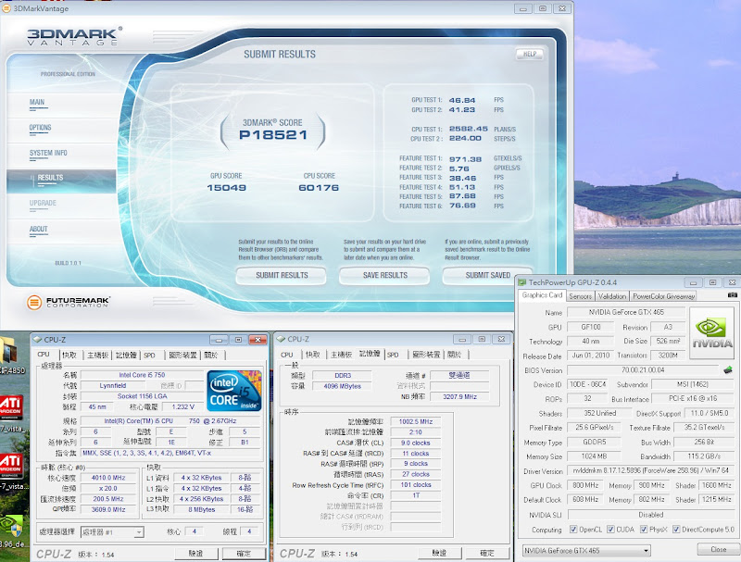
Task: Click the Intel Core i5 750 name field
Action: pos(143,375)
